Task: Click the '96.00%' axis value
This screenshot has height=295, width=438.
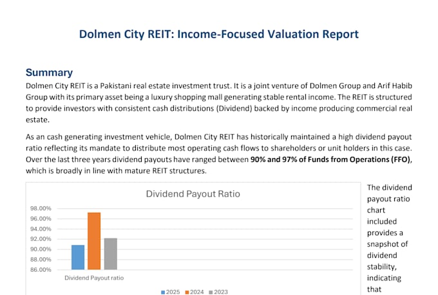Action: (41, 219)
